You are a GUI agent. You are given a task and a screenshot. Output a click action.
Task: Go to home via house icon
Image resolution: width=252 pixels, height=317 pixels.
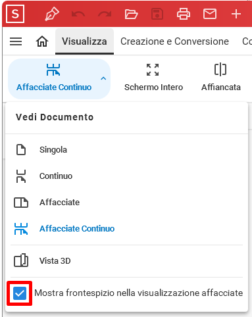coord(42,41)
